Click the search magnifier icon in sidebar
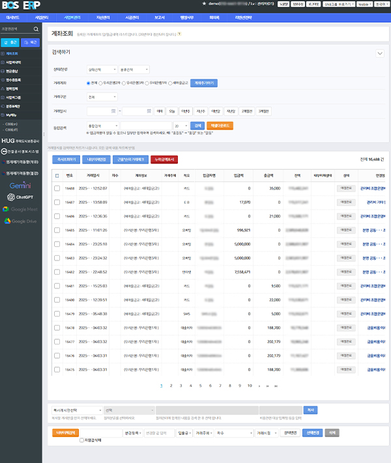The image size is (391, 463). (x=35, y=29)
